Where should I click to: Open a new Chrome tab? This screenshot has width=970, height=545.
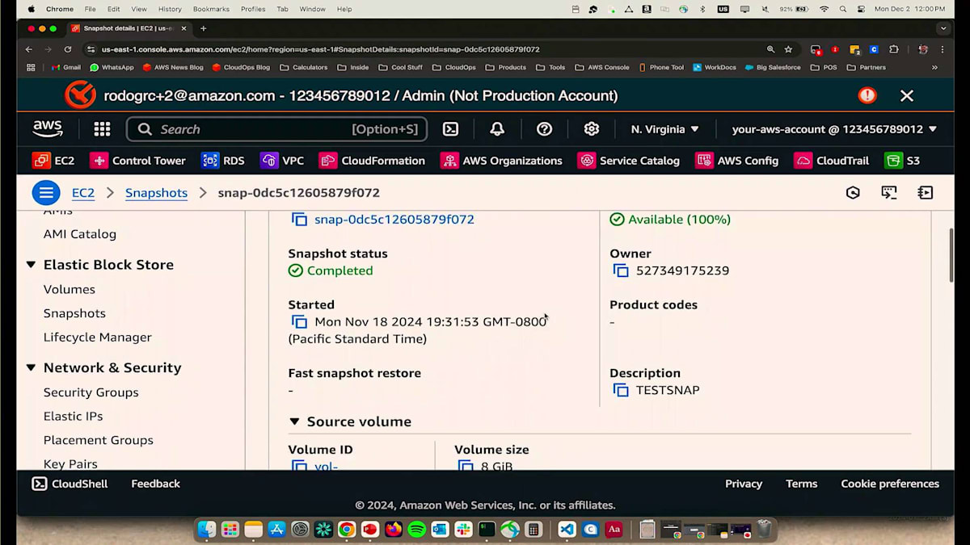[203, 28]
